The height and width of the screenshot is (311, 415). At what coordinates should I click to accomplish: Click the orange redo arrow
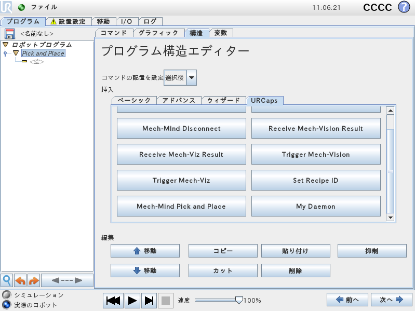[x=34, y=280]
